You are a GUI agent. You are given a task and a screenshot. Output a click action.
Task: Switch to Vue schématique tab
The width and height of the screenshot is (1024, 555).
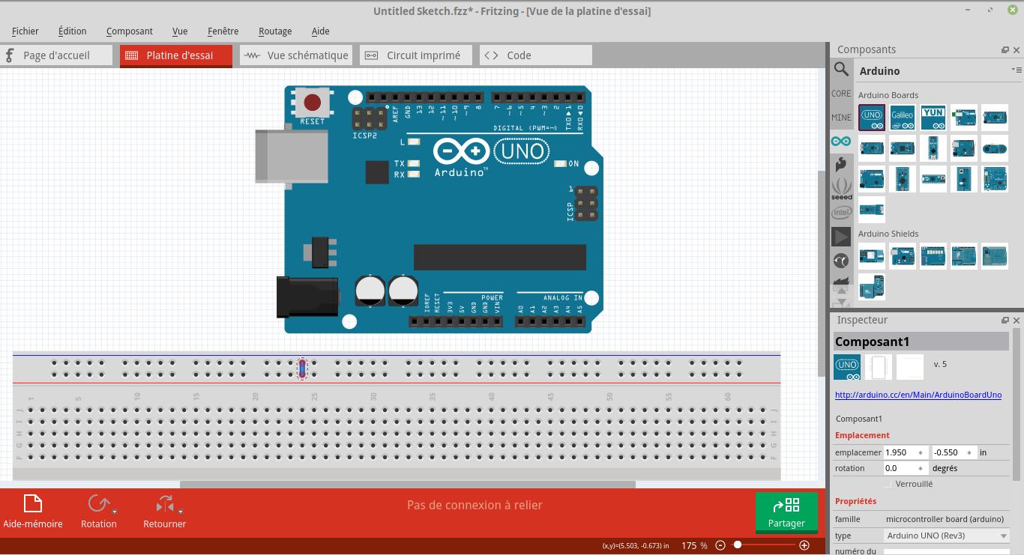coord(296,55)
